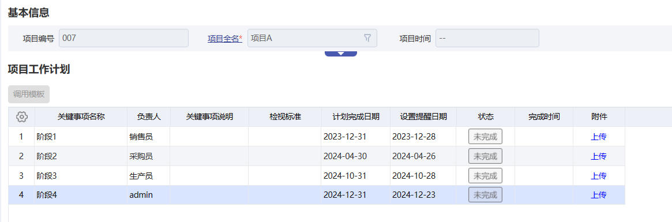Open the table column settings gear
Image resolution: width=672 pixels, height=222 pixels.
(x=21, y=116)
